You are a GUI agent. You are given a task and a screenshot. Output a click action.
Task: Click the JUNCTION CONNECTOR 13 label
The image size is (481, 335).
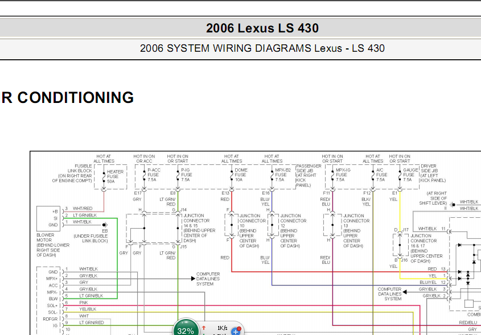pyautogui.click(x=356, y=231)
